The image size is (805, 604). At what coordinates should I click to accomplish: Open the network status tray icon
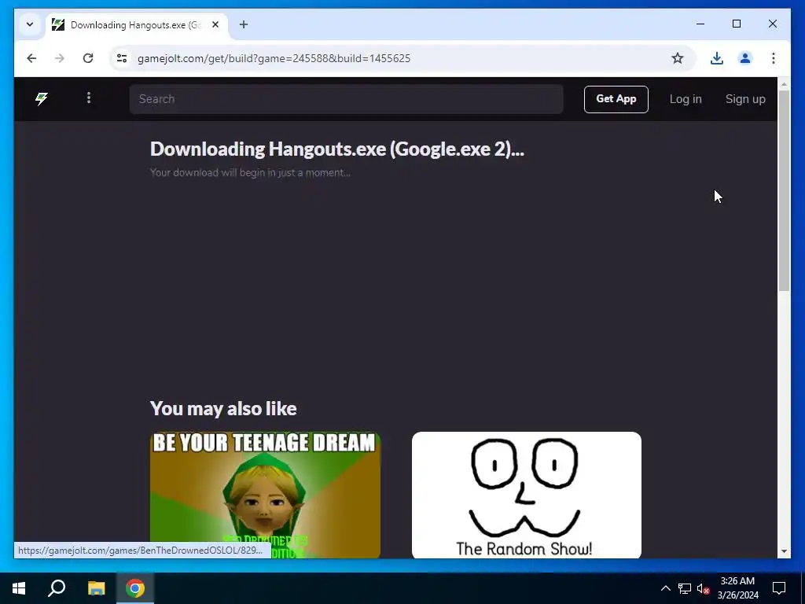[685, 588]
